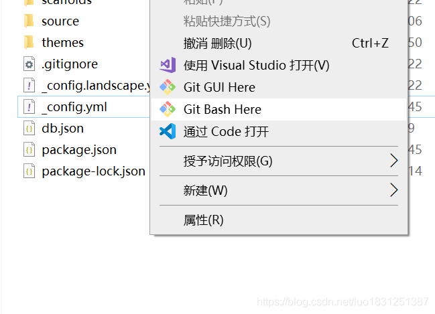Click the Ctrl+Z shortcut label

[x=370, y=44]
